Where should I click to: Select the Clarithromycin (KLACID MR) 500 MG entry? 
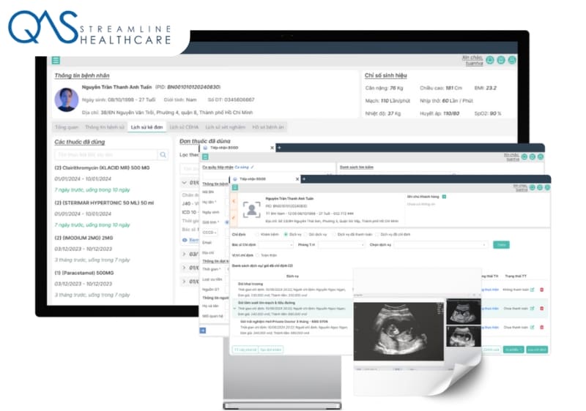(x=102, y=167)
